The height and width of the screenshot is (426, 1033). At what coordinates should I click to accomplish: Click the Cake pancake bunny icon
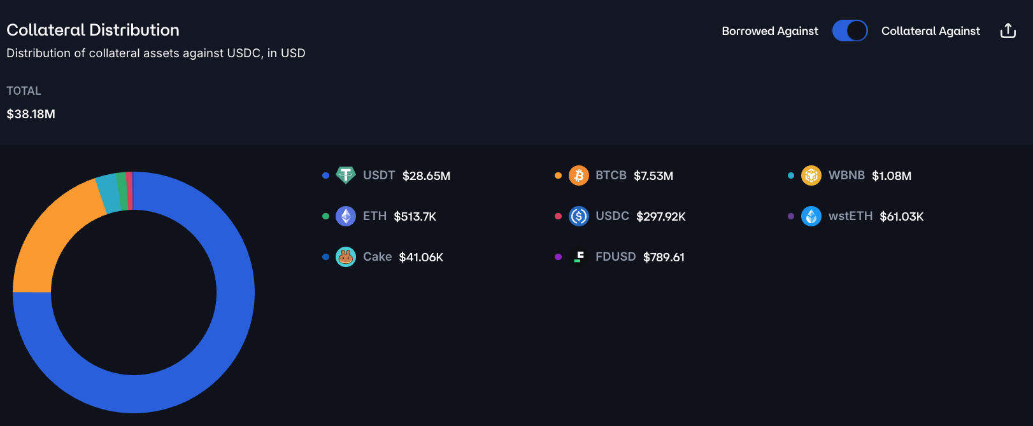click(x=345, y=257)
